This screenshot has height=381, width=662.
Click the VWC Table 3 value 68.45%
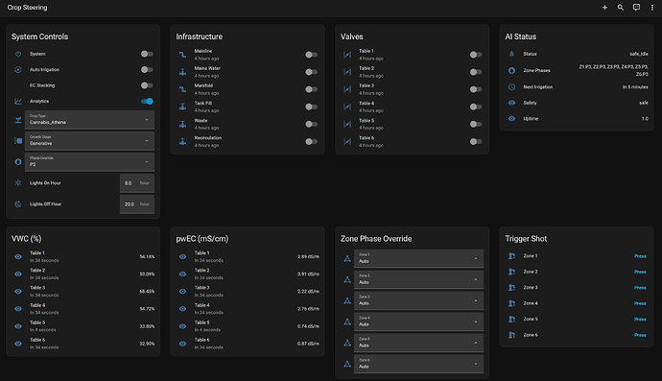pyautogui.click(x=147, y=292)
